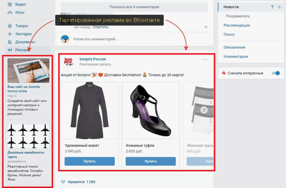Select Комментарии in right panel

tap(236, 57)
